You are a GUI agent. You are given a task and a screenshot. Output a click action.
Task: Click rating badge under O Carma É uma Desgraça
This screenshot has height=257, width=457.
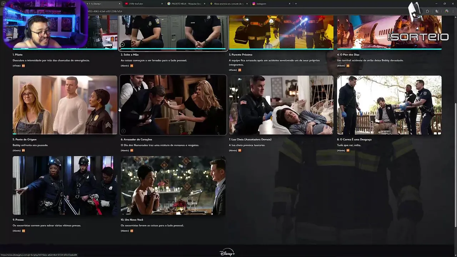click(348, 151)
